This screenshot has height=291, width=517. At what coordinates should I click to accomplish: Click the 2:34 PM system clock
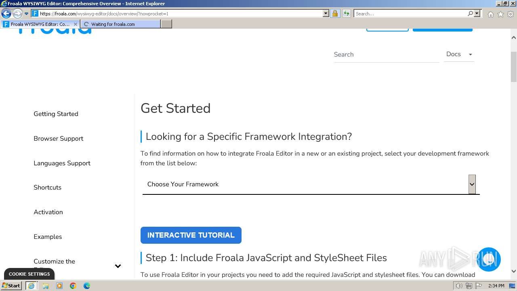coord(496,286)
